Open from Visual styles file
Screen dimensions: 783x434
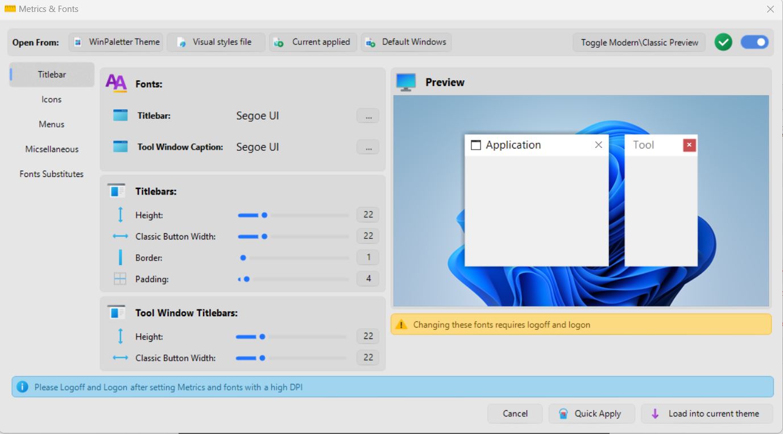(216, 42)
